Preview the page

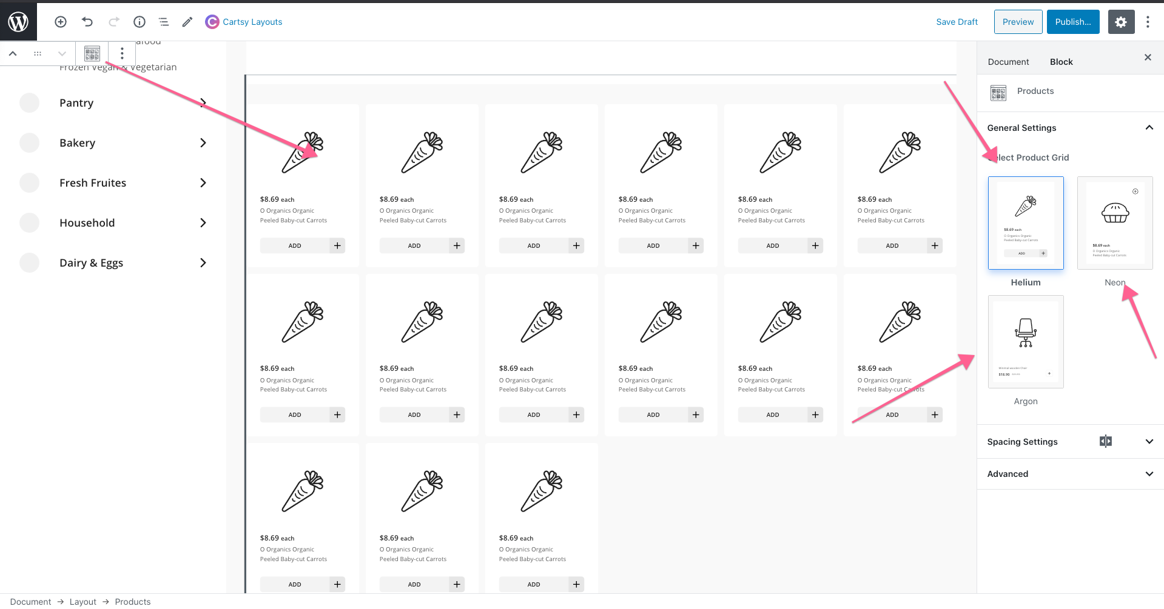click(1018, 22)
